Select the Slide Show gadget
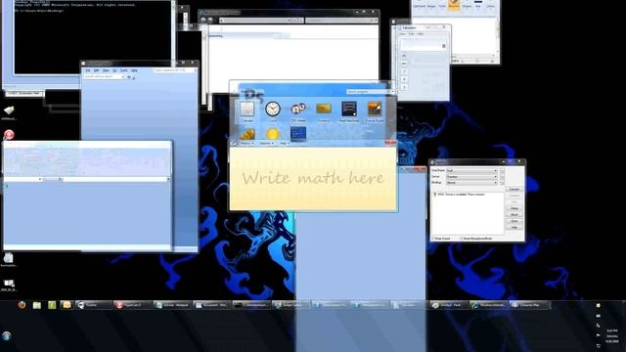Image resolution: width=626 pixels, height=352 pixels. point(247,134)
